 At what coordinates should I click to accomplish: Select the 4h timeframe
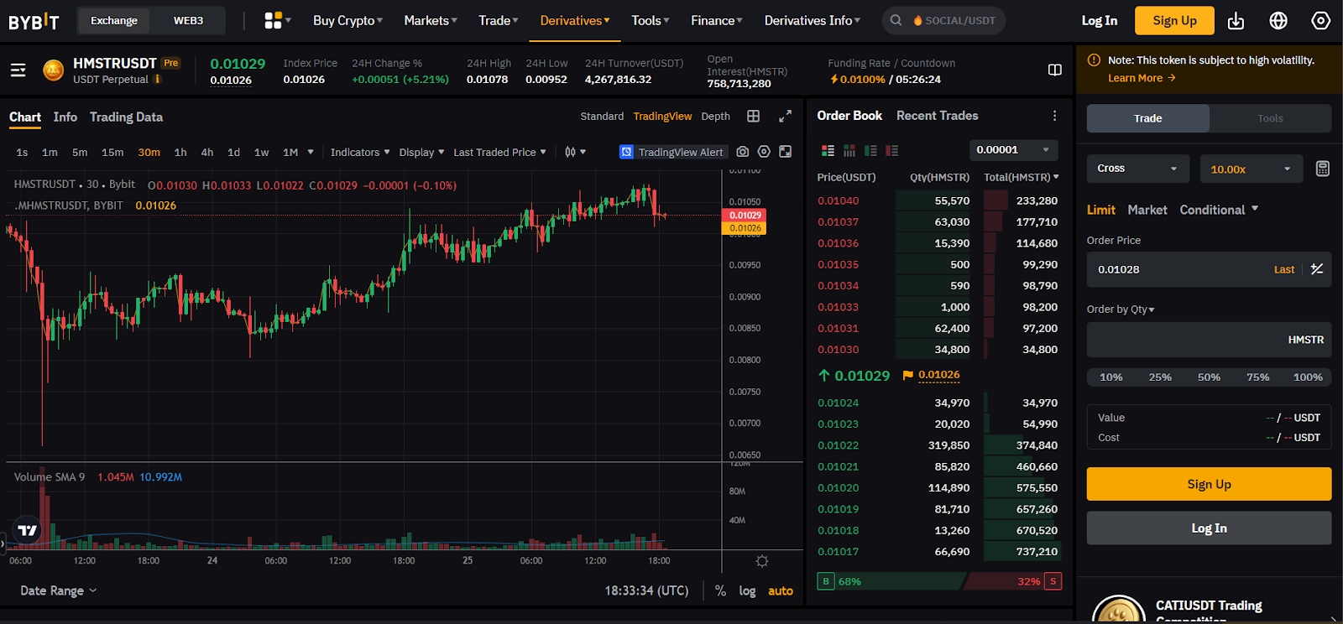pyautogui.click(x=206, y=152)
